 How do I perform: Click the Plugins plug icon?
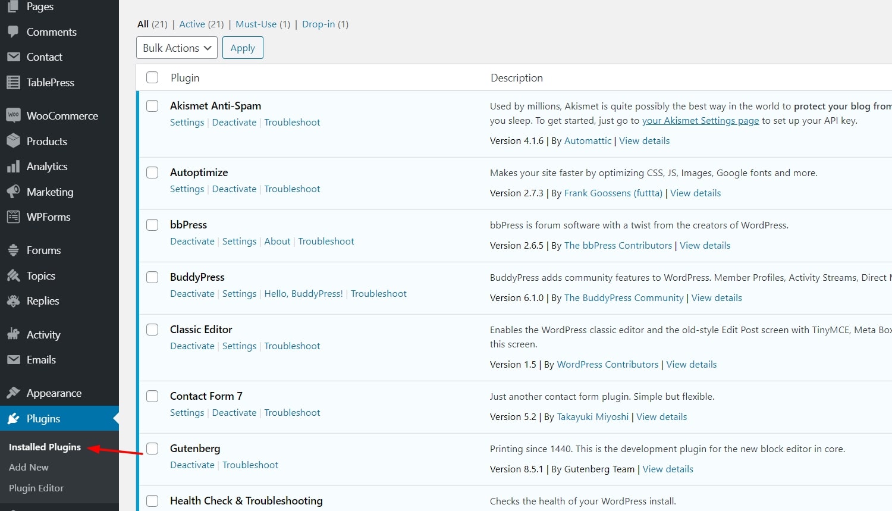(x=13, y=419)
